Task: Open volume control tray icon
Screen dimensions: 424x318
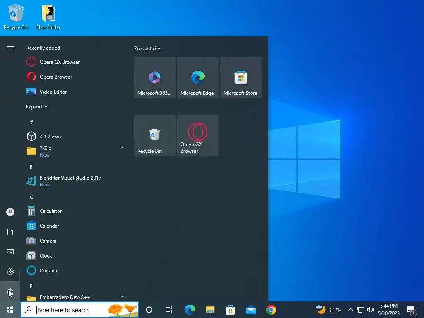Action: click(371, 310)
